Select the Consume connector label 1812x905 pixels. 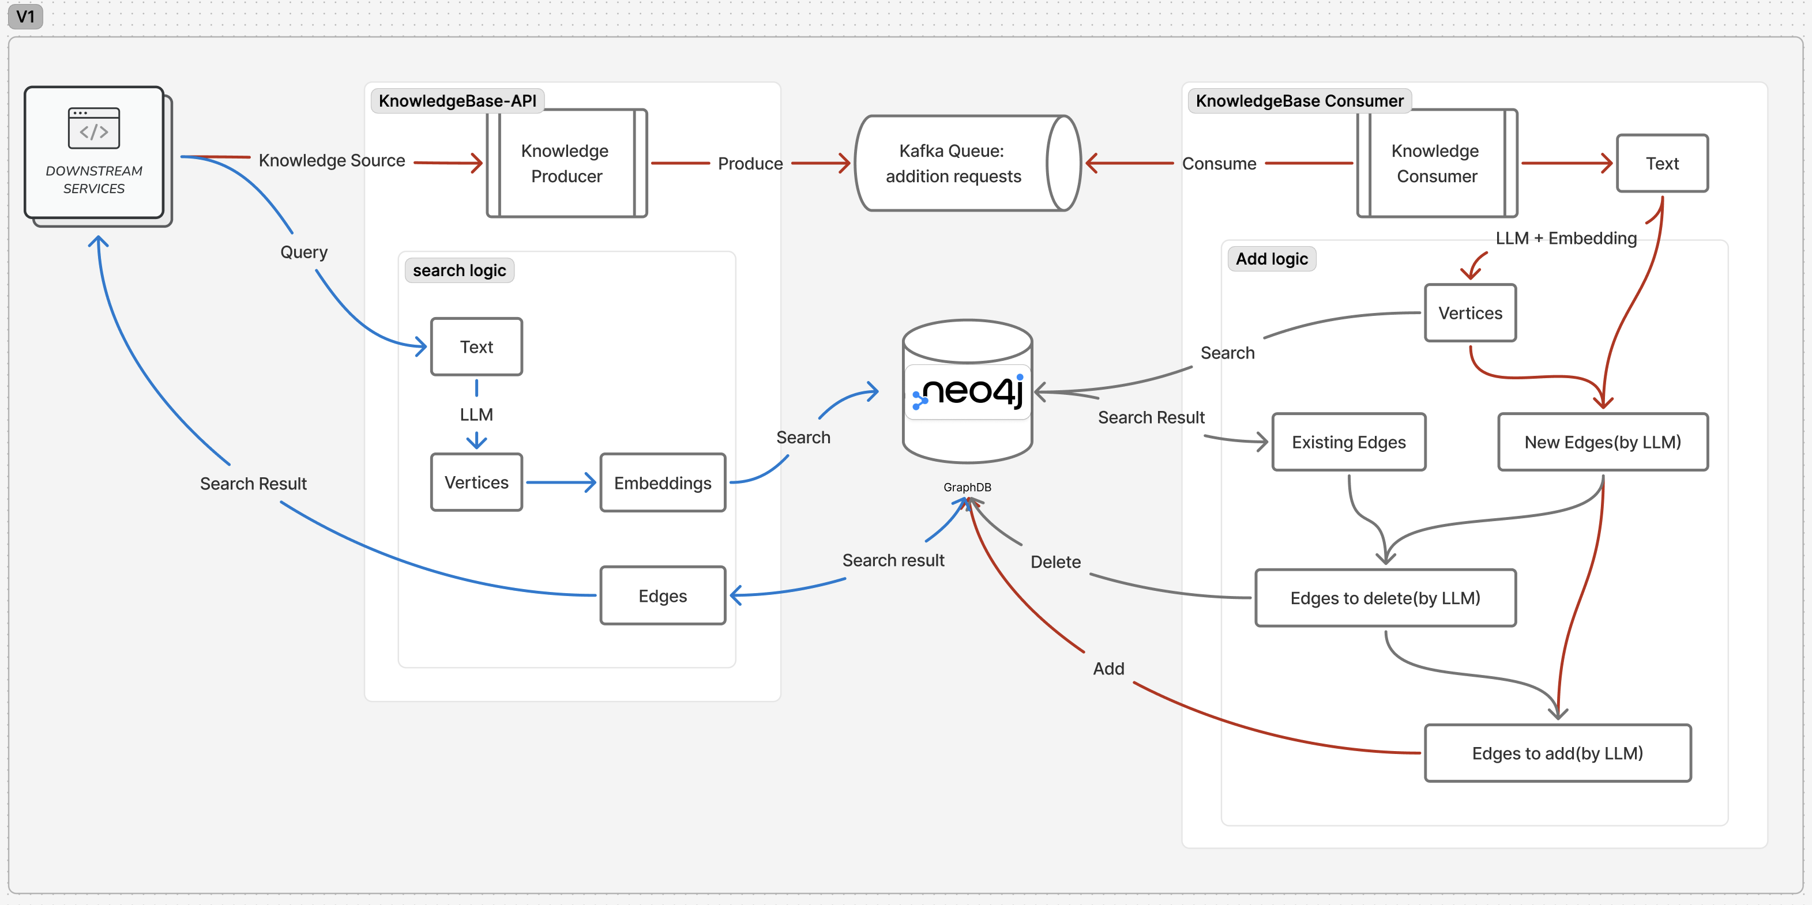coord(1219,164)
